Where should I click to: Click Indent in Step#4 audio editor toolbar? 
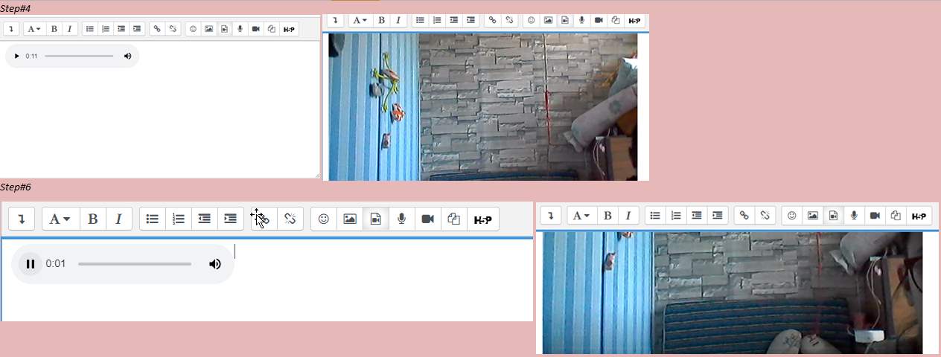[137, 29]
